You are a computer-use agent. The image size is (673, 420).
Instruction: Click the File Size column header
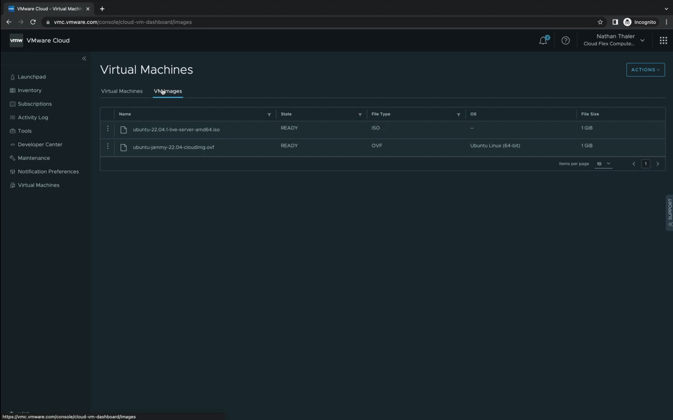(590, 114)
